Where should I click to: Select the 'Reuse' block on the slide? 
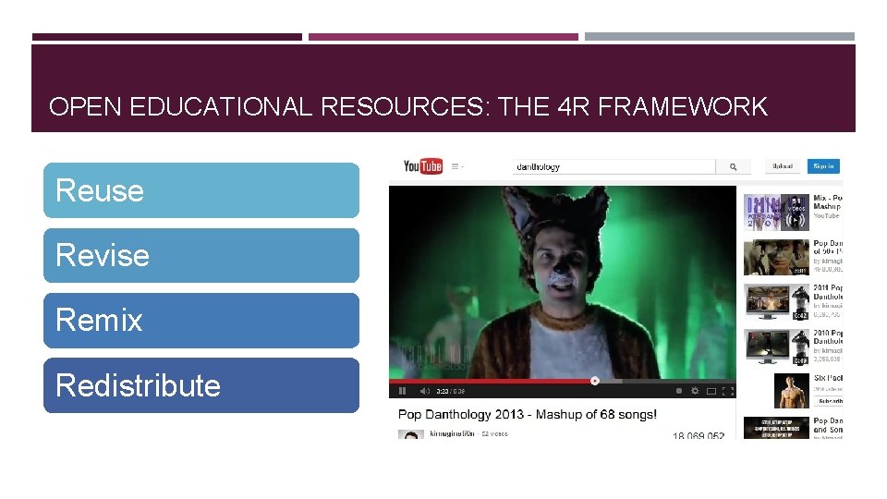(x=201, y=190)
